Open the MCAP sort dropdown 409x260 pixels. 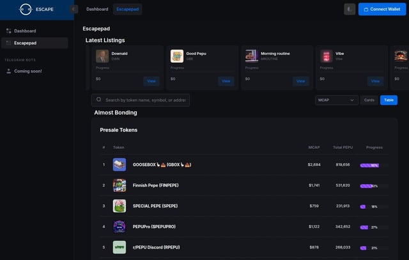tap(336, 100)
